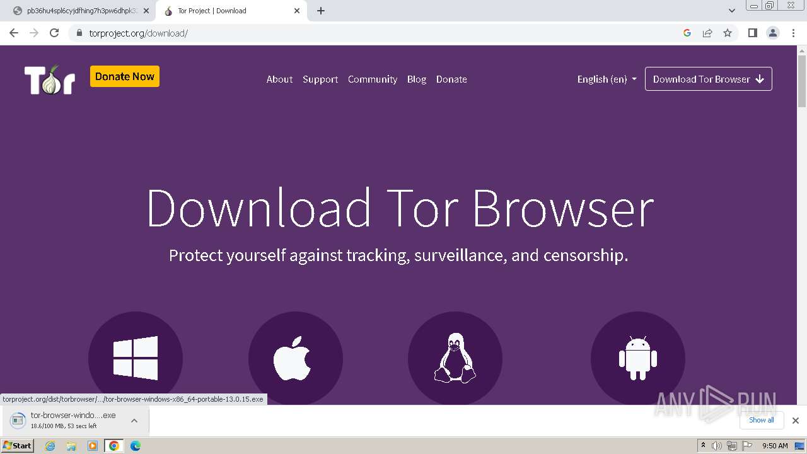Share this page via share icon
The image size is (807, 454).
[x=707, y=33]
